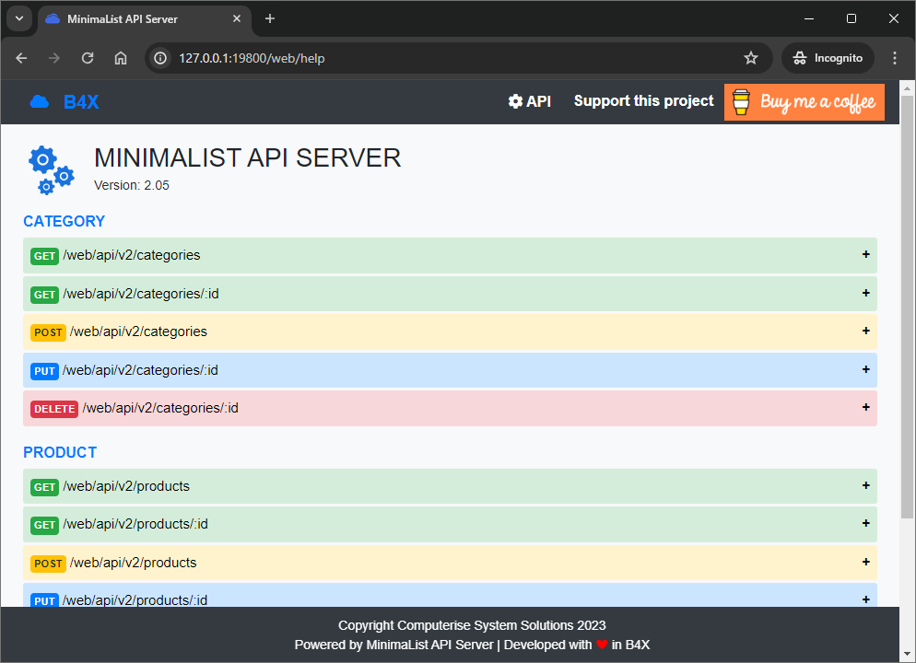916x663 pixels.
Task: Click the Incognito profile indicator
Action: tap(828, 58)
